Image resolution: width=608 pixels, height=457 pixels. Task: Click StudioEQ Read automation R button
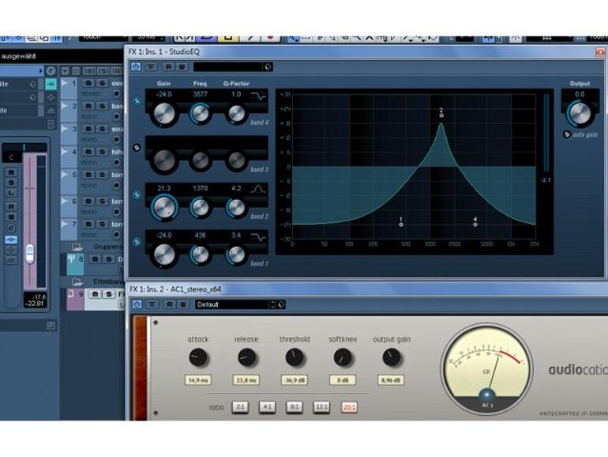coord(168,66)
